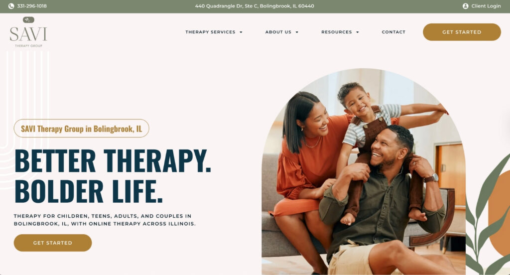Viewport: 510px width, 275px height.
Task: Call the phone number 331-296-1018
Action: pos(32,6)
